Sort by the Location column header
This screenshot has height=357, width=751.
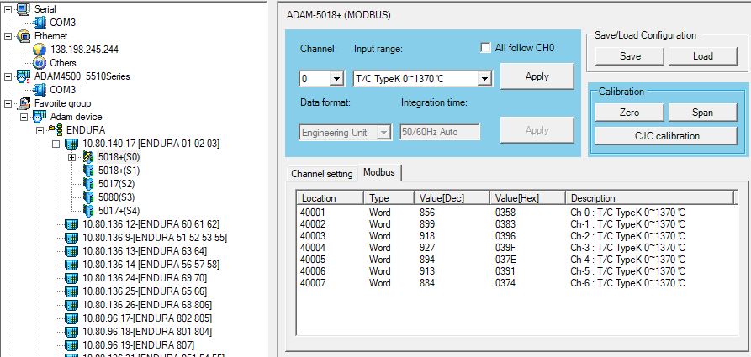(331, 198)
